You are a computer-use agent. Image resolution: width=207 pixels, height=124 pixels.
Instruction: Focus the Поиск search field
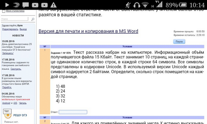pyautogui.click(x=15, y=19)
